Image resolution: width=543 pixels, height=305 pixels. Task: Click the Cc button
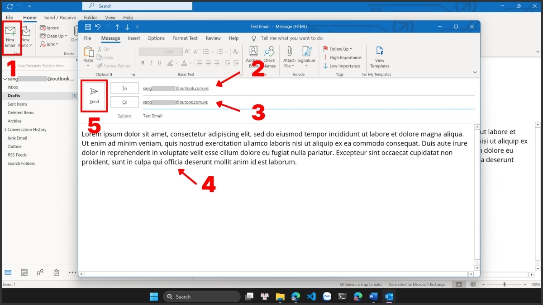pos(124,103)
